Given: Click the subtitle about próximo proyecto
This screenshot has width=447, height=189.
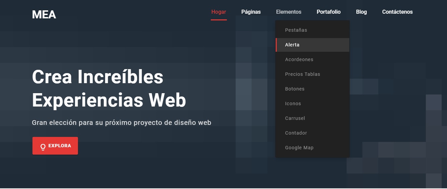Looking at the screenshot, I should [121, 123].
